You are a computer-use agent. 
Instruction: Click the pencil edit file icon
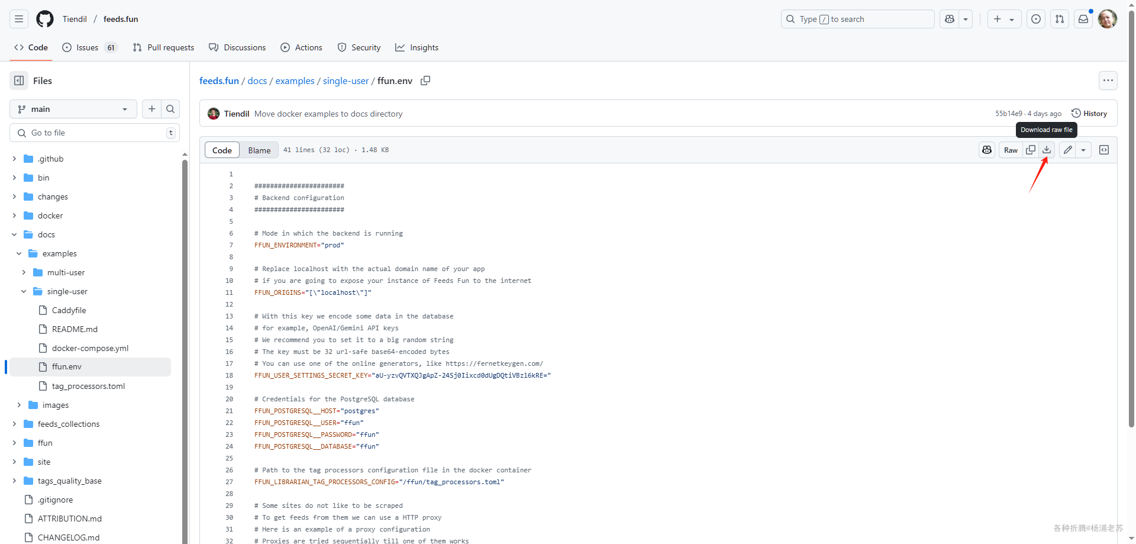tap(1067, 150)
